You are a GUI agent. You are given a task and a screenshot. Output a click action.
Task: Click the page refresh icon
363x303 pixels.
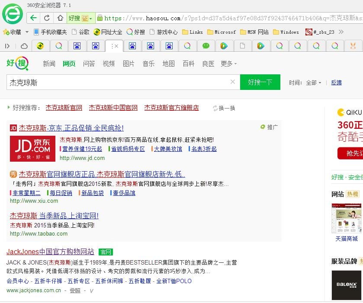(46, 18)
